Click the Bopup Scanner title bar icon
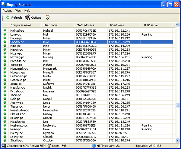 click(4, 5)
